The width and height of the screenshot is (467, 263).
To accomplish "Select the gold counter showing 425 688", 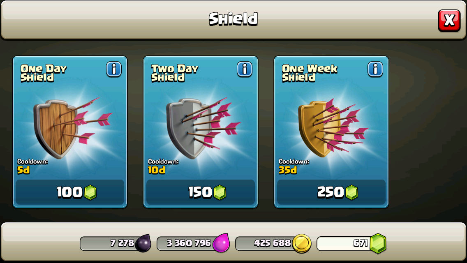I will click(x=273, y=243).
